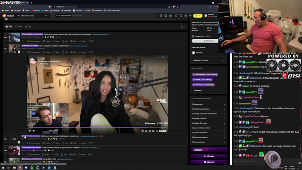302x170 pixels.
Task: Click the Twitch bookmark in bookmarks bar
Action: point(26,10)
